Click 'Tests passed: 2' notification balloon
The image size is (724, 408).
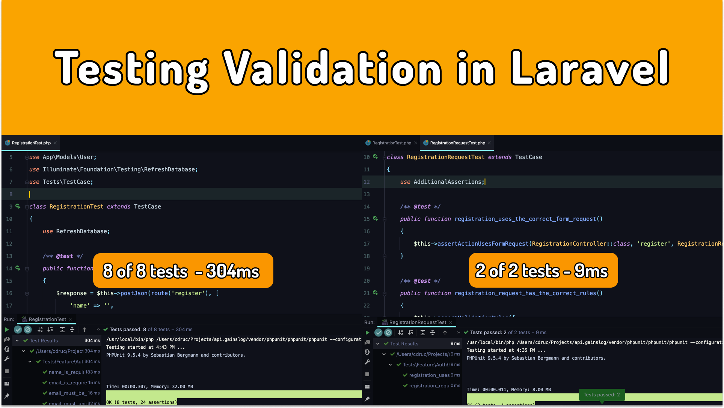[x=601, y=394]
